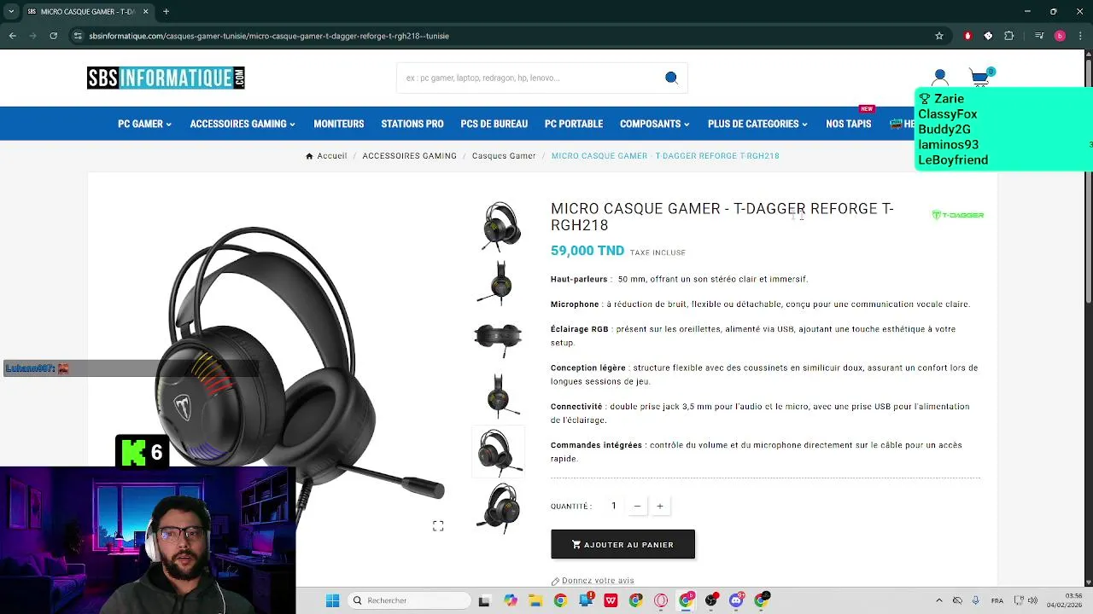This screenshot has width=1093, height=614.
Task: Bookmark the page with the star icon
Action: coord(939,36)
